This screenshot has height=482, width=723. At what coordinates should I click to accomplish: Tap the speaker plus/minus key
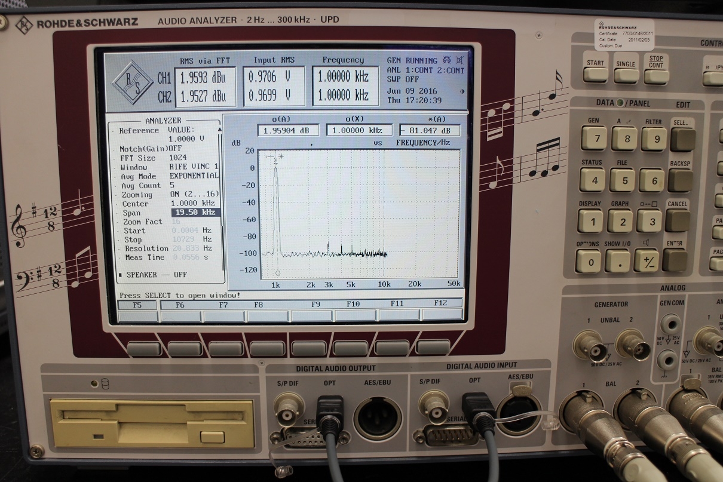pos(647,261)
